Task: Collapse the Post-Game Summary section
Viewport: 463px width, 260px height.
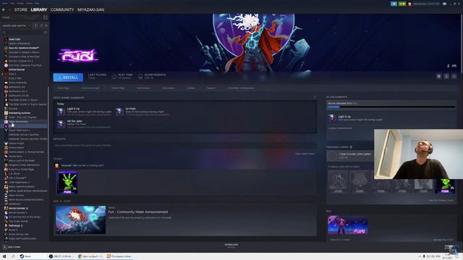Action: pyautogui.click(x=315, y=97)
